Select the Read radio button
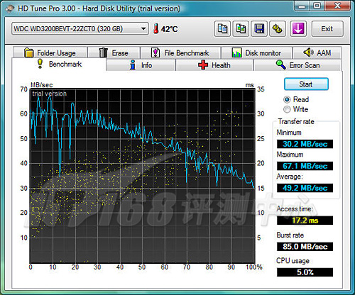Image resolution: width=355 pixels, height=295 pixels. [x=287, y=99]
